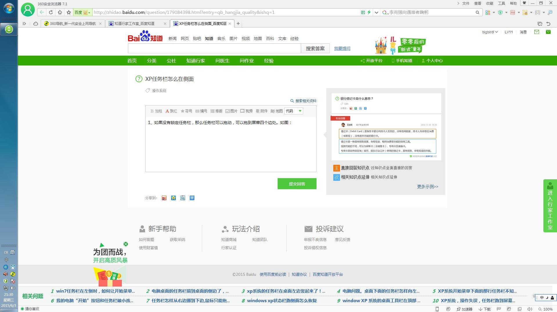Attach a file with 附件 icon
Viewport: 557px width, 312px height.
pyautogui.click(x=262, y=111)
